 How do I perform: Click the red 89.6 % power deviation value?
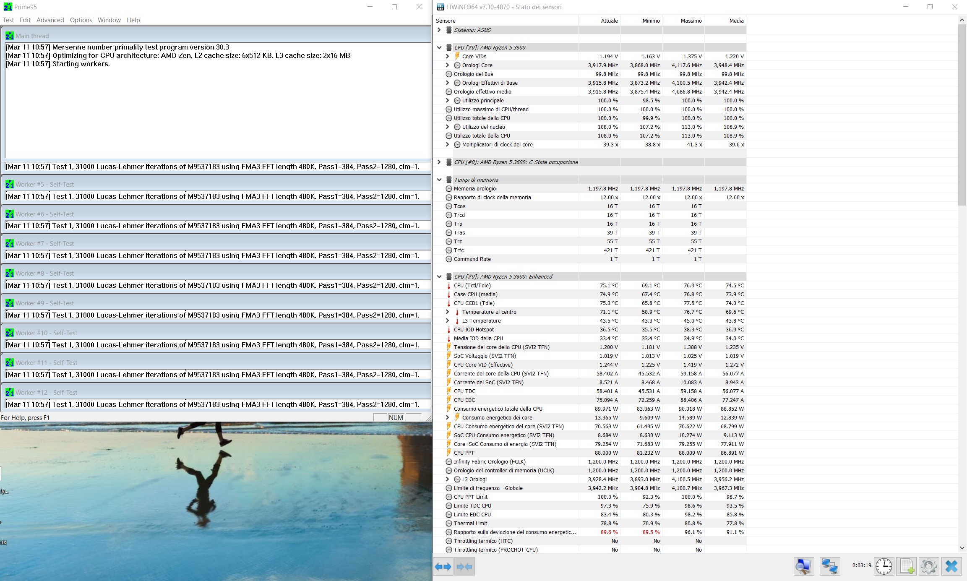click(x=609, y=532)
